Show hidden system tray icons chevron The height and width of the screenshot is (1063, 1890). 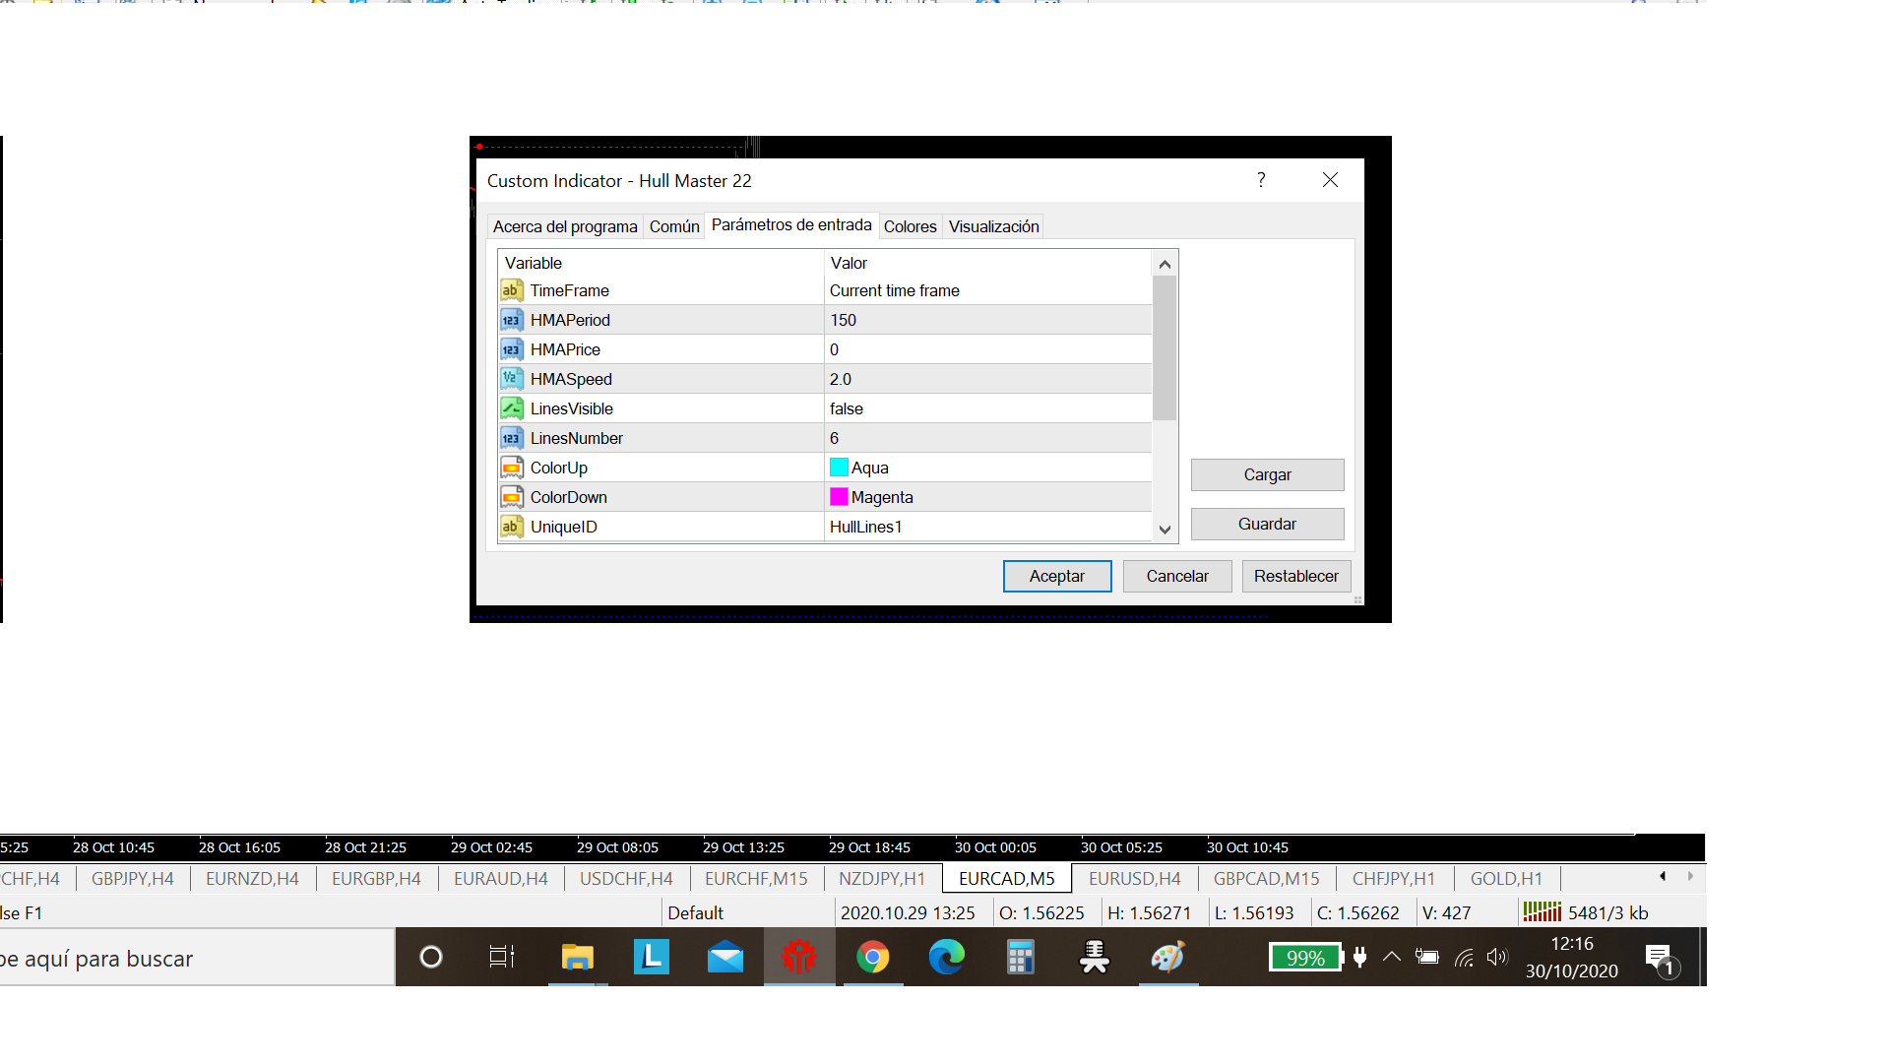click(x=1392, y=957)
